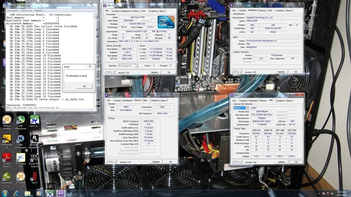Viewport: 351px width, 197px height.
Task: Click the Core Speed value 4000.2 MHz
Action: pyautogui.click(x=127, y=49)
